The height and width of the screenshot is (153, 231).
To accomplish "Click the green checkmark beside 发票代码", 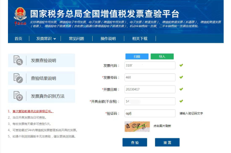I will 181,65.
